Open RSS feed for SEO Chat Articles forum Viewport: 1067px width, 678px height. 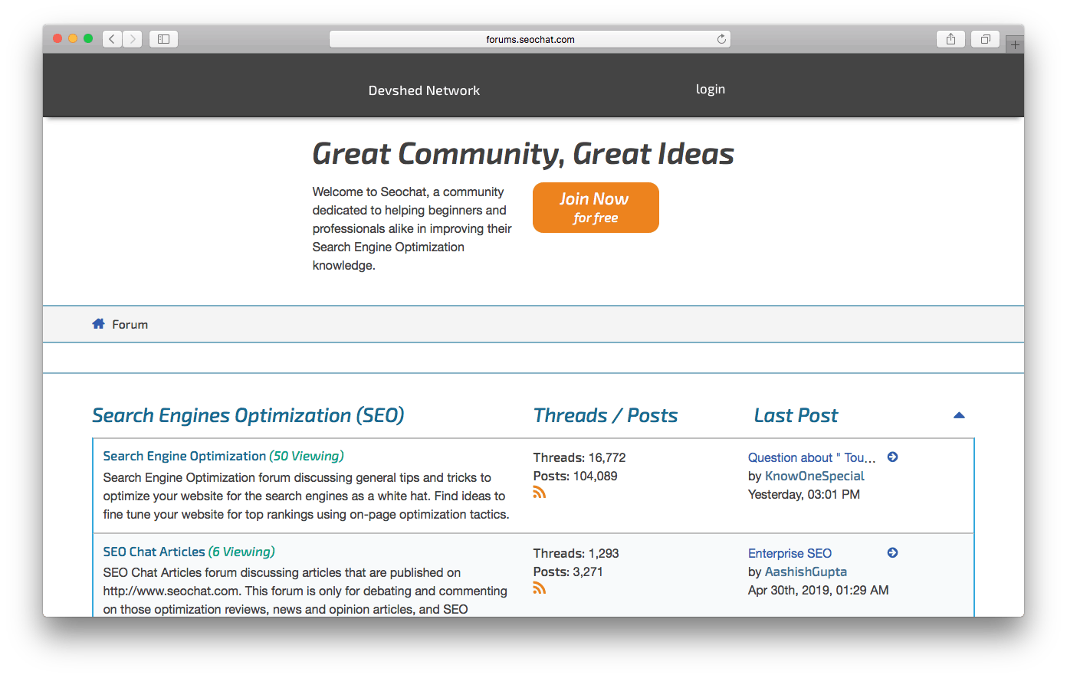(540, 588)
